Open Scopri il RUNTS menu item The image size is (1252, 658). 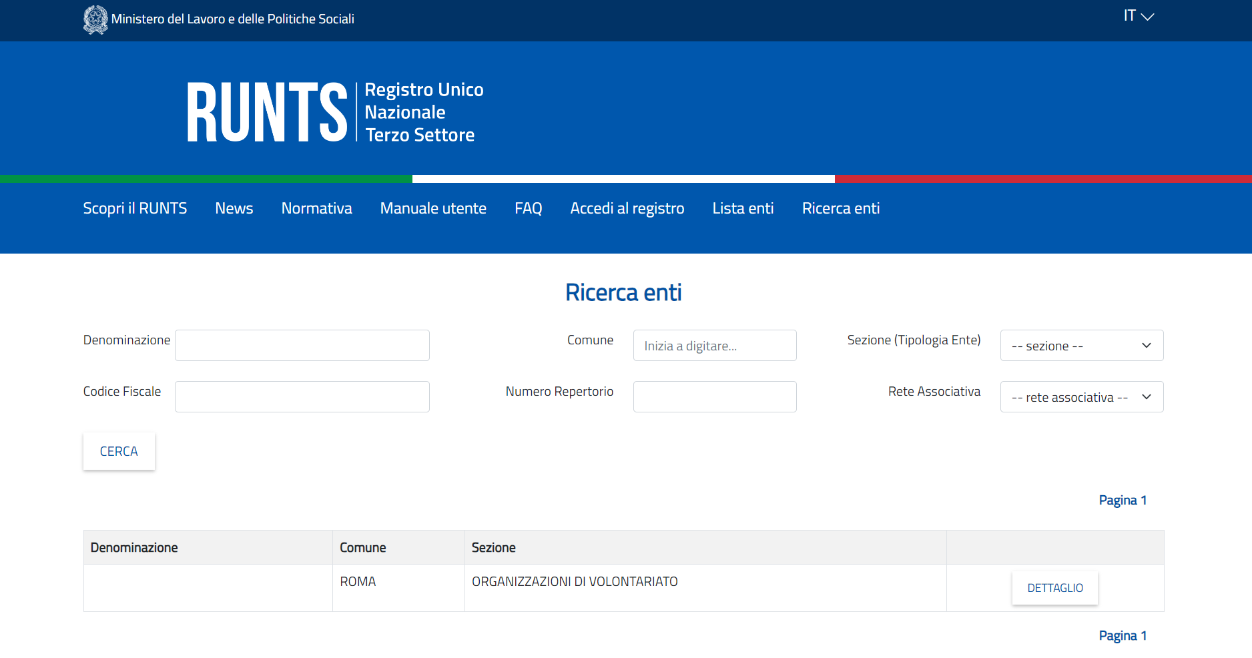point(135,208)
